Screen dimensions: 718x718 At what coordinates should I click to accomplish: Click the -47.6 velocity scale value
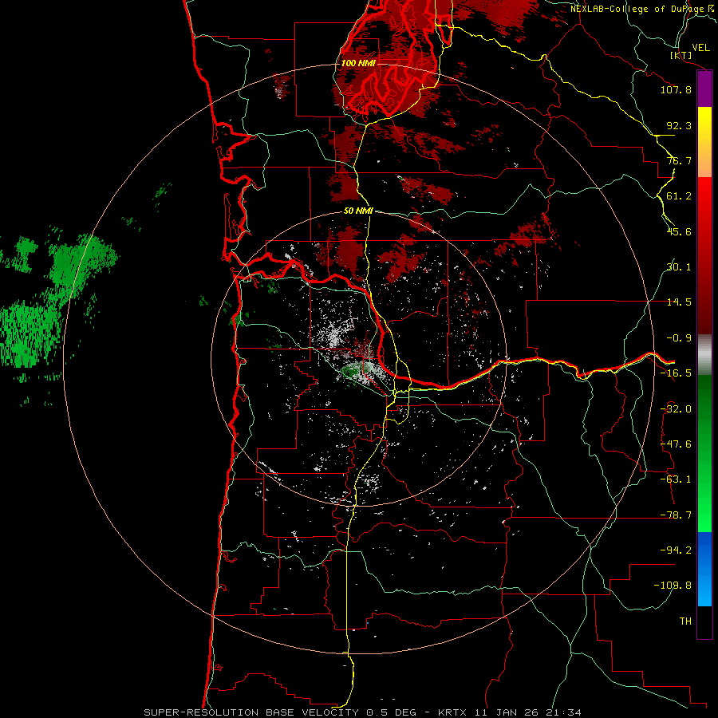pyautogui.click(x=676, y=444)
